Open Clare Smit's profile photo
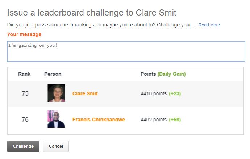 pos(56,93)
